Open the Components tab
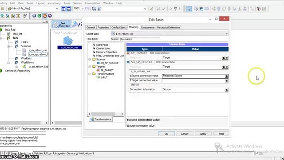284x160 pixels. coord(148,28)
